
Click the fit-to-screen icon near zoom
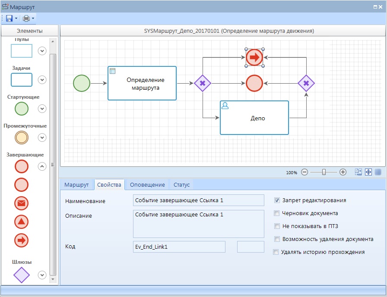[x=368, y=172]
